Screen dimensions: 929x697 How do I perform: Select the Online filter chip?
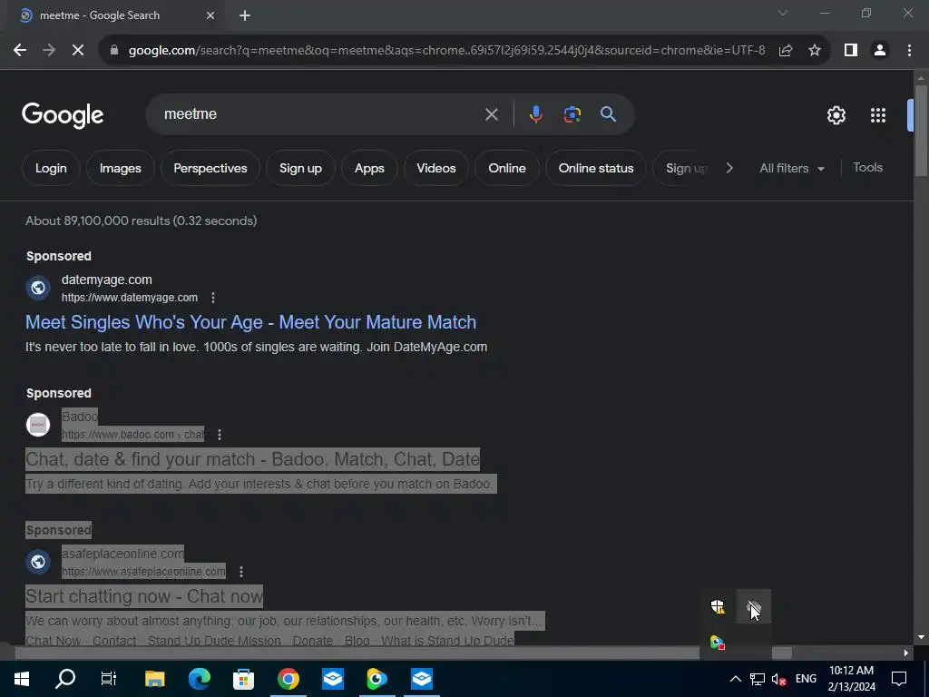click(x=506, y=168)
